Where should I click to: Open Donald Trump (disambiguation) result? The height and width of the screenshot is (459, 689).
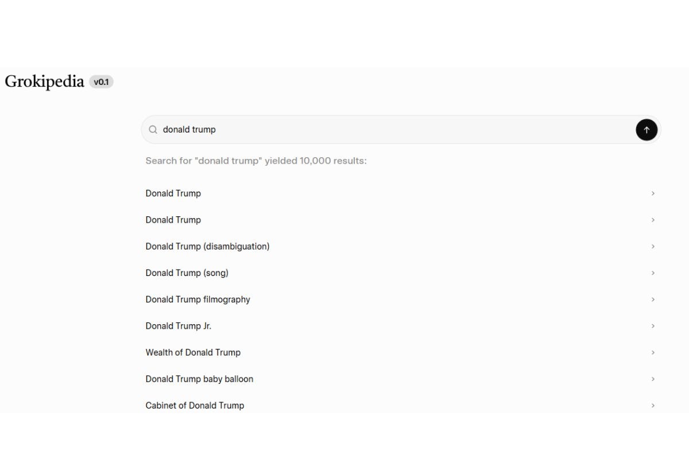pos(207,246)
